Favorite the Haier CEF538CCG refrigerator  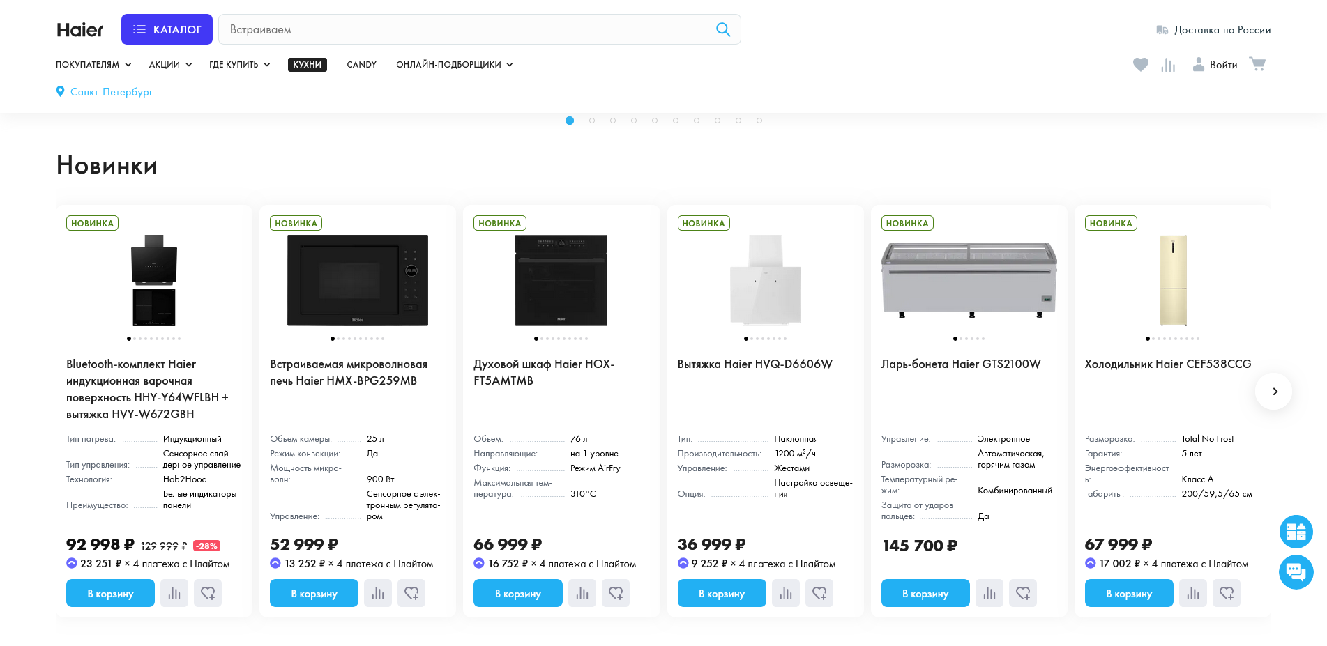tap(1226, 593)
